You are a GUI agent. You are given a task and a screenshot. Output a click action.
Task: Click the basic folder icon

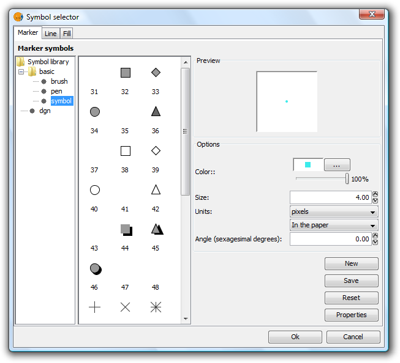tap(32, 71)
